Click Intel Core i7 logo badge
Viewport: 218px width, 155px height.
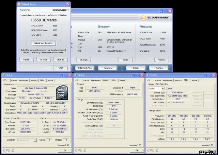click(x=62, y=93)
